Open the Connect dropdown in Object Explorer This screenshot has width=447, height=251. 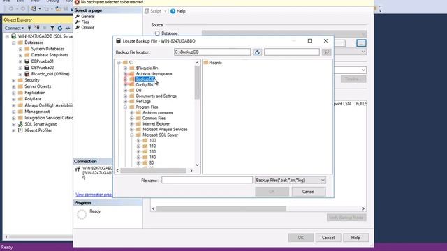(x=14, y=28)
